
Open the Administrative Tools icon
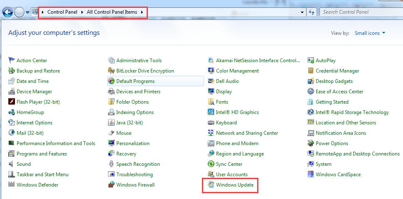111,61
